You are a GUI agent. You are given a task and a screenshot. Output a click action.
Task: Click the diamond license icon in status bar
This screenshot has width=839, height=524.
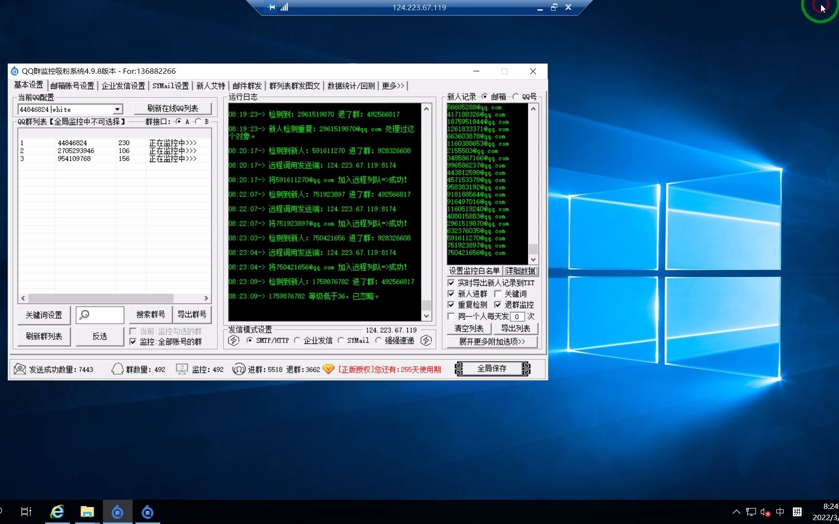point(328,369)
